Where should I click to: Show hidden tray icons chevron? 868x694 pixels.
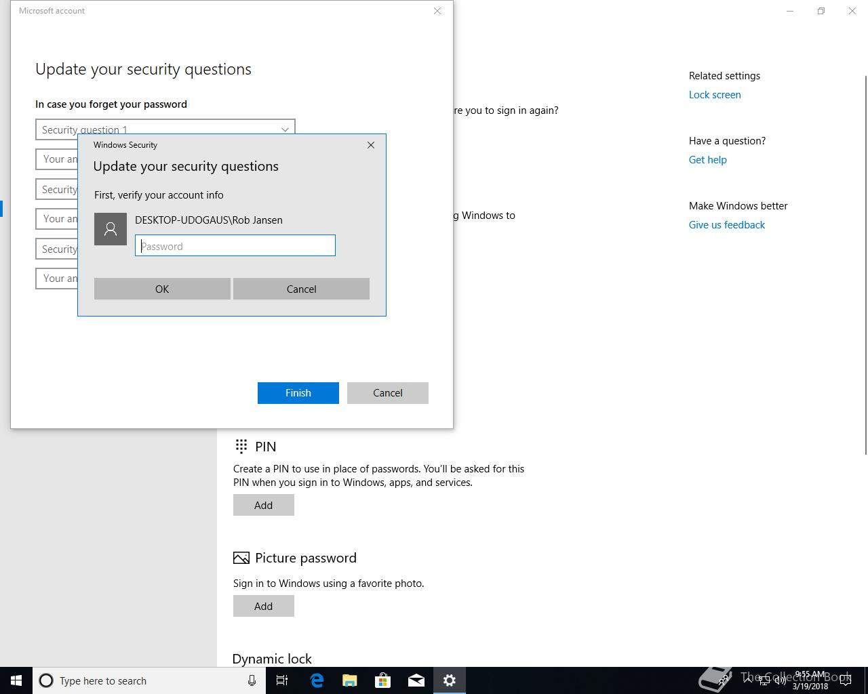(749, 680)
